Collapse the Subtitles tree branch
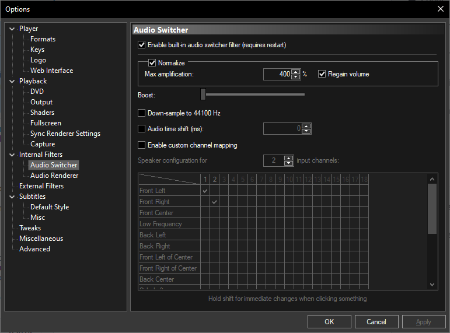 pyautogui.click(x=12, y=197)
